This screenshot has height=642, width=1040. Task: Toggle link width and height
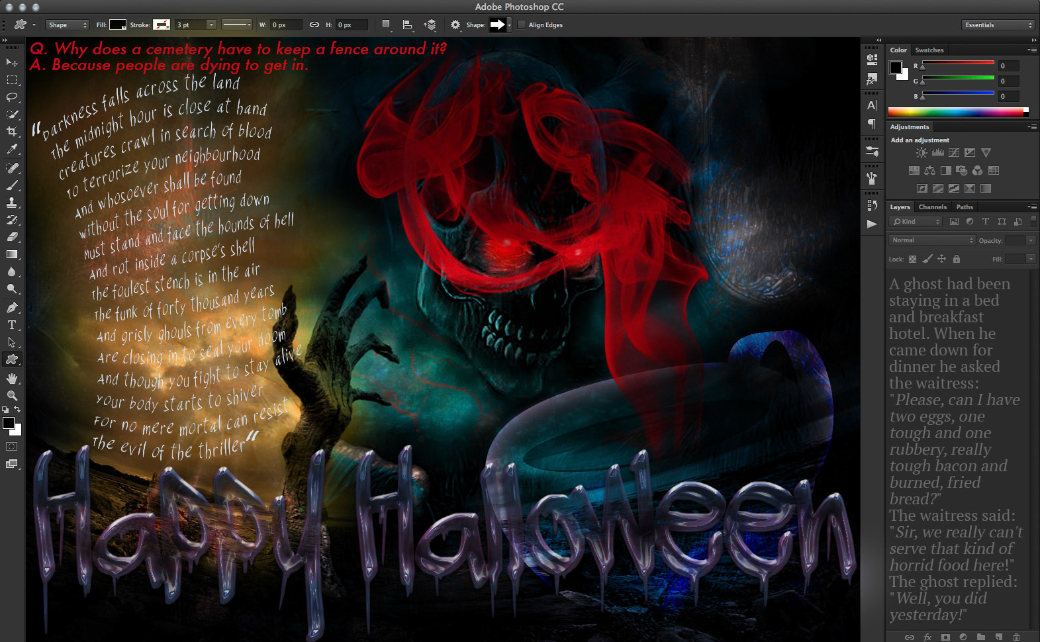coord(314,25)
